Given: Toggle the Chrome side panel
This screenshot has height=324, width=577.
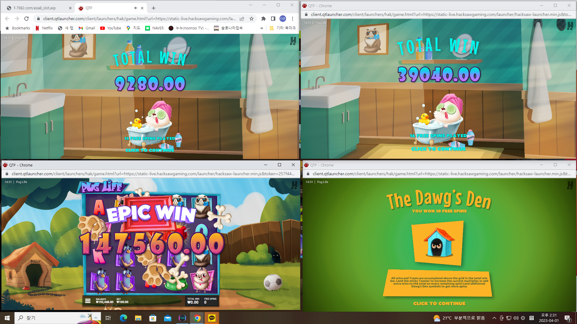Looking at the screenshot, I should coord(273,19).
